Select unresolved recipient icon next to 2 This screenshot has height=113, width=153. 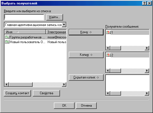coord(109,55)
